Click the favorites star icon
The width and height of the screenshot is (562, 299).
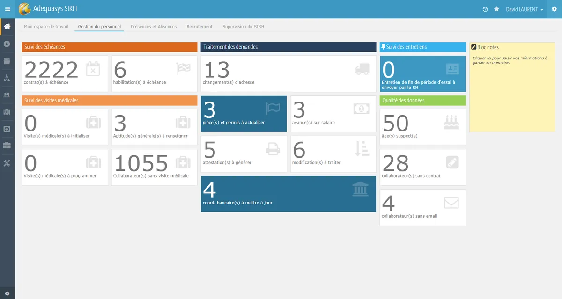coord(496,9)
